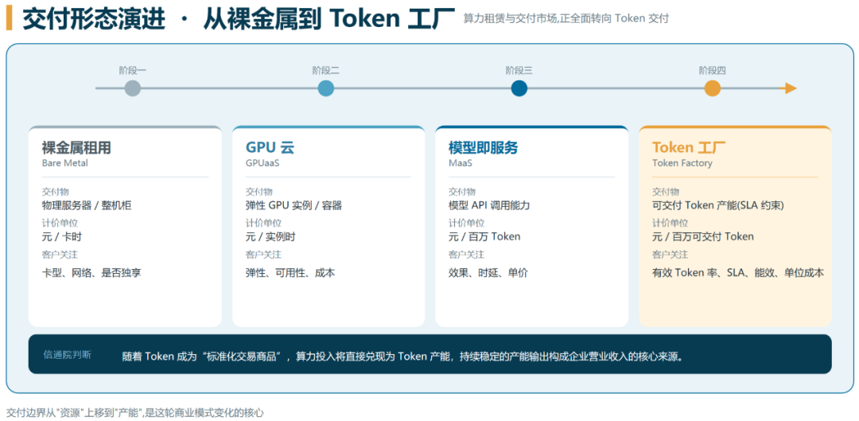This screenshot has width=859, height=421.
Task: Click the text 元 / 百万 Token
Action: point(484,237)
